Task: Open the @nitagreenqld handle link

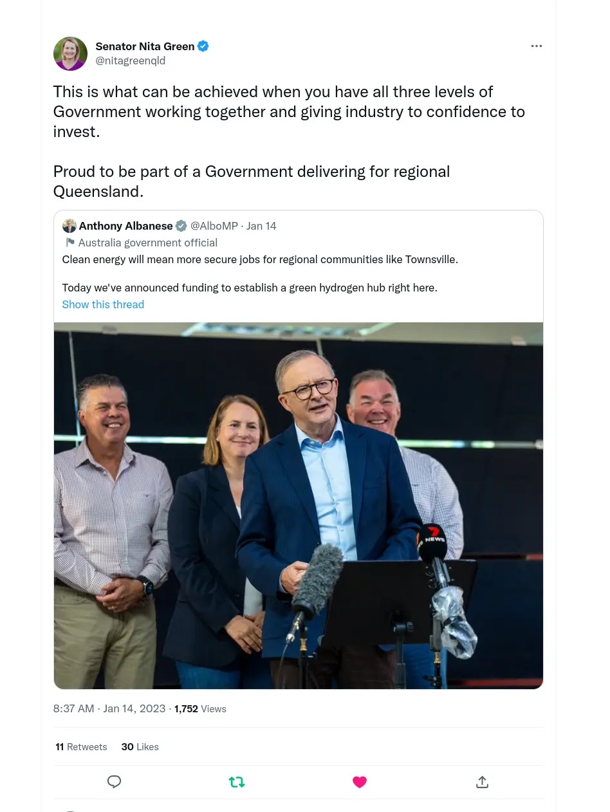Action: (131, 60)
